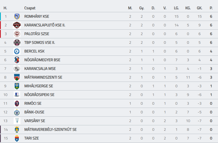Sort by the P. points column header
The width and height of the screenshot is (218, 143).
(211, 8)
